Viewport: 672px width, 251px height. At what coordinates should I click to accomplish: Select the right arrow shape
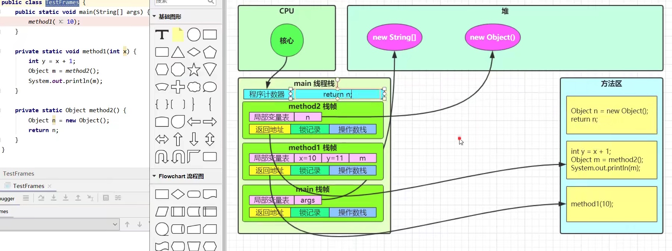[210, 122]
